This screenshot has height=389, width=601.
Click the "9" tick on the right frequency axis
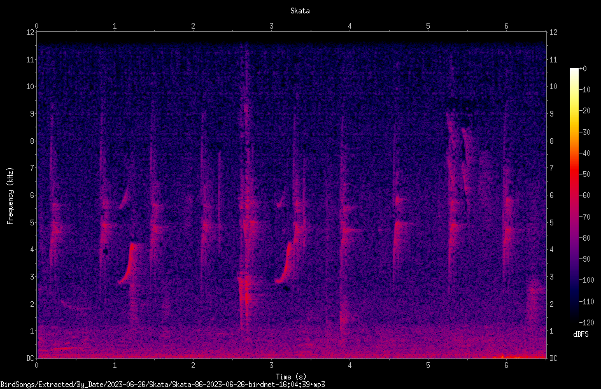click(x=551, y=114)
